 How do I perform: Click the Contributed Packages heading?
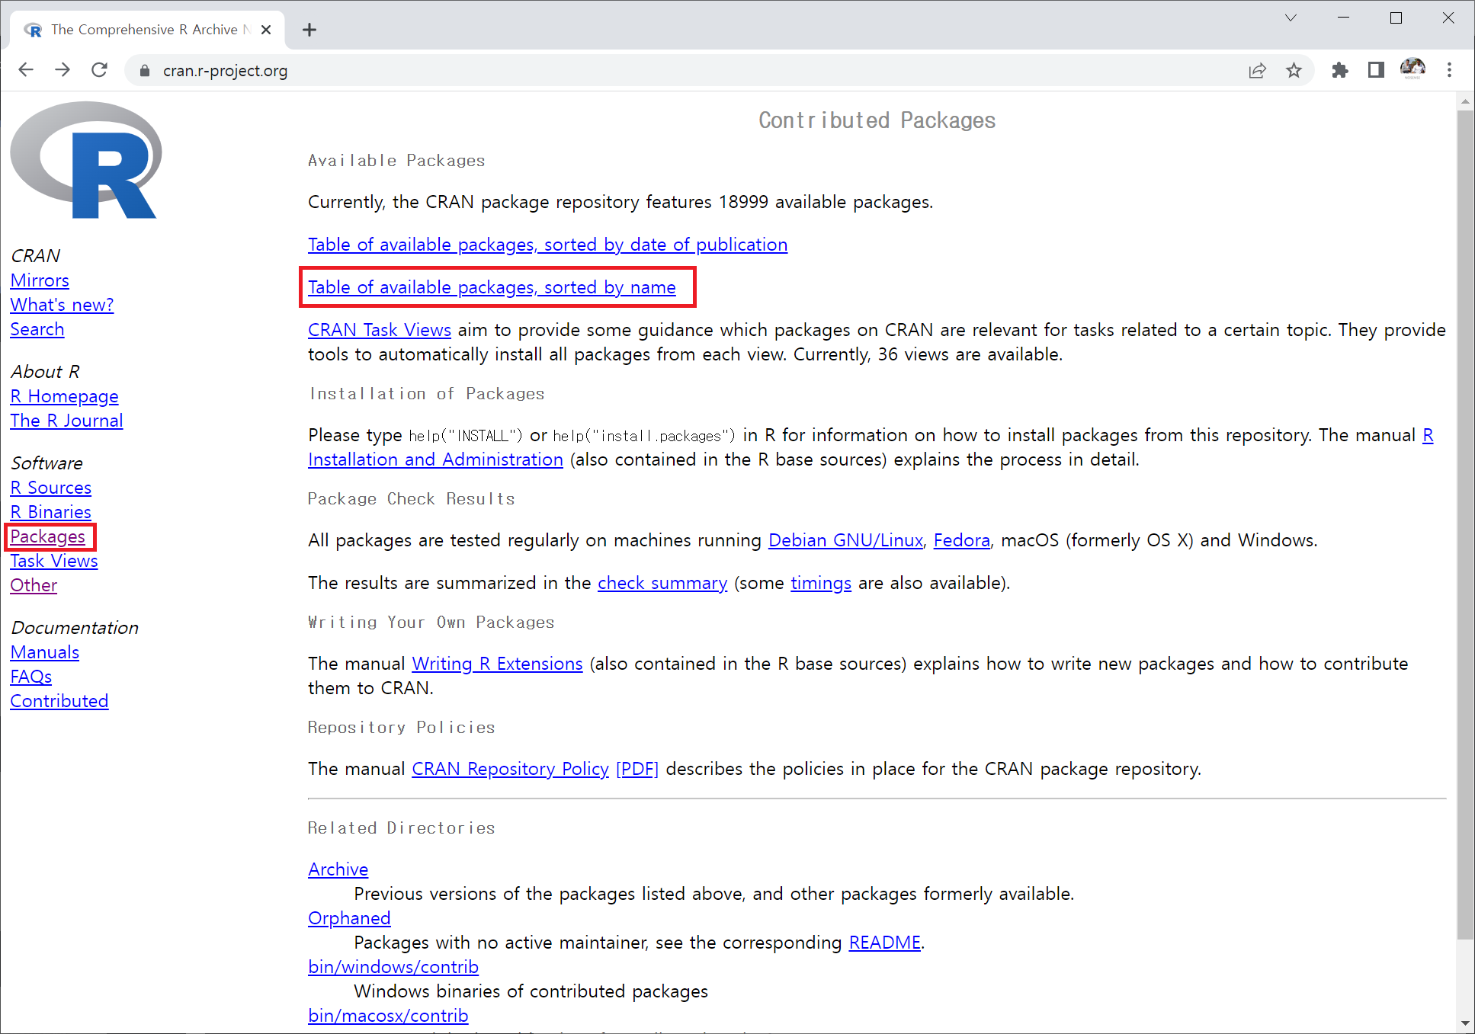tap(877, 120)
